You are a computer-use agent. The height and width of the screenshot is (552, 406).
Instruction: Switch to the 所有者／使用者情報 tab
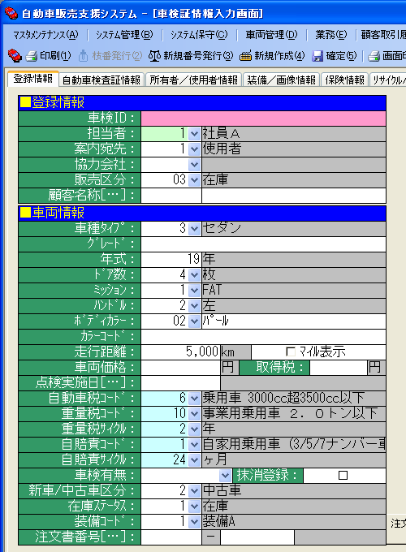pos(194,80)
